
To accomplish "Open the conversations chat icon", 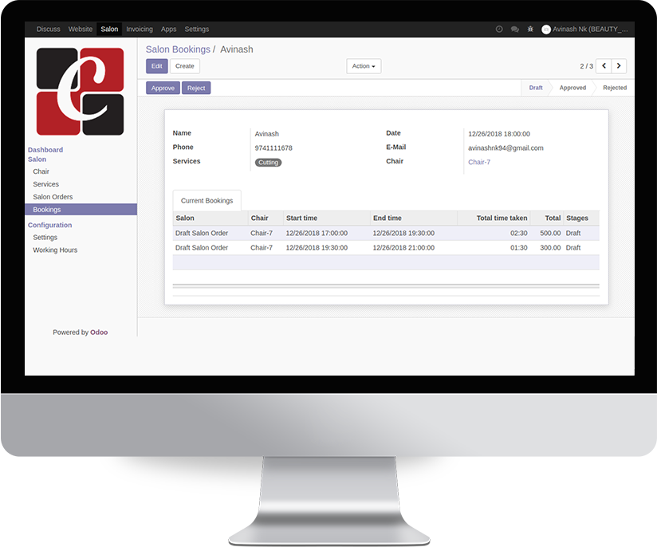I will coord(515,29).
